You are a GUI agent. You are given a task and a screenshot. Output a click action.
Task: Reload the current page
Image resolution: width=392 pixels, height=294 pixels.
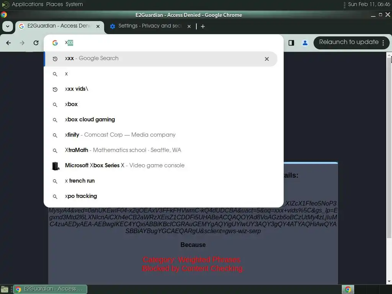point(36,43)
